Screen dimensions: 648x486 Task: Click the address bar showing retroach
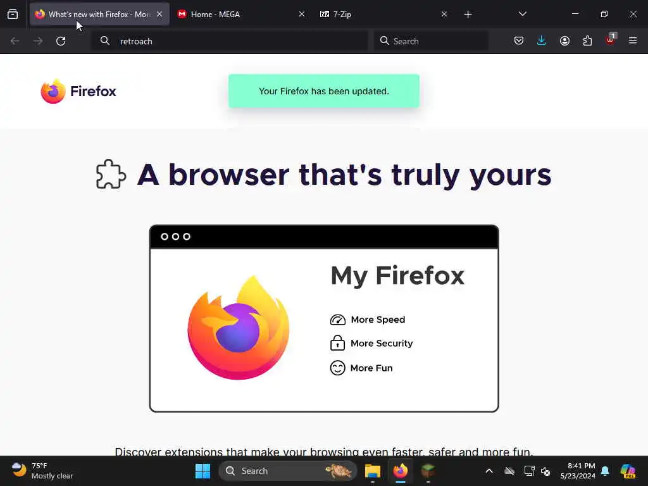pyautogui.click(x=230, y=41)
